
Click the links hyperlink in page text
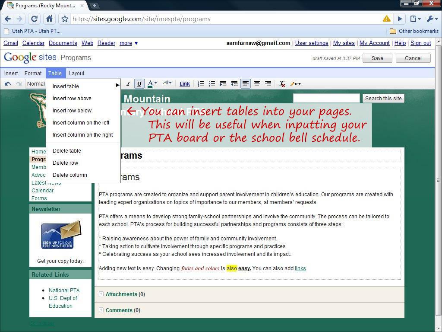pos(300,268)
